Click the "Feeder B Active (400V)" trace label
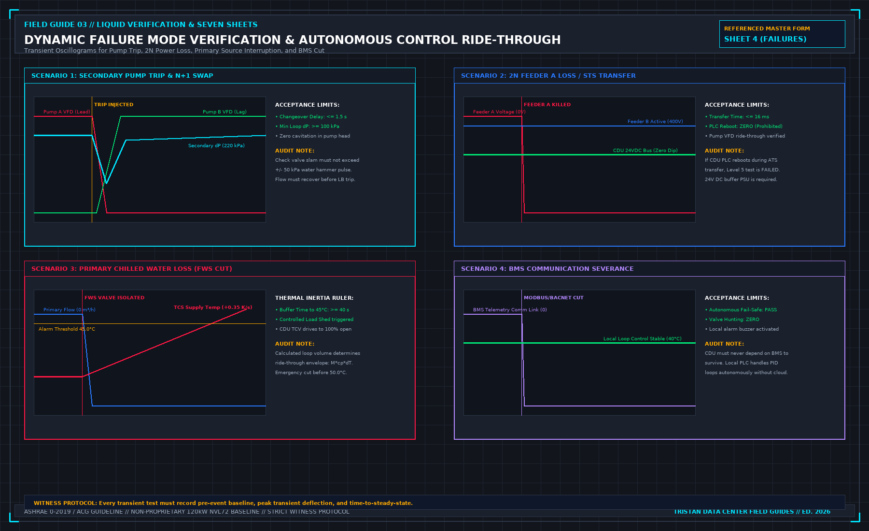Image resolution: width=869 pixels, height=531 pixels. click(655, 122)
